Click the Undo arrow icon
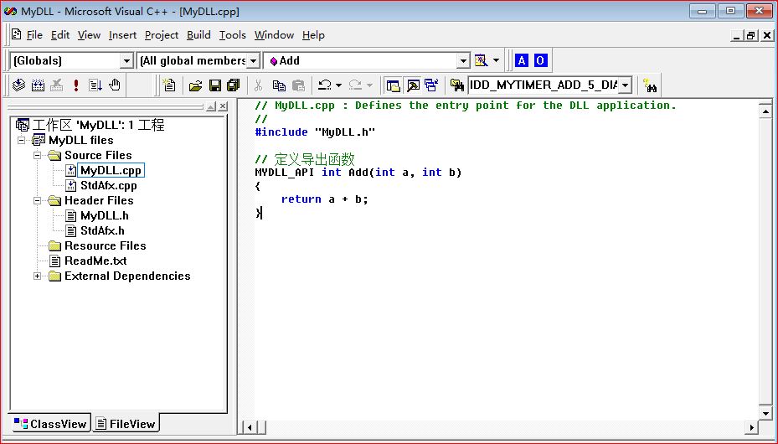Viewport: 778px width, 444px height. point(325,85)
